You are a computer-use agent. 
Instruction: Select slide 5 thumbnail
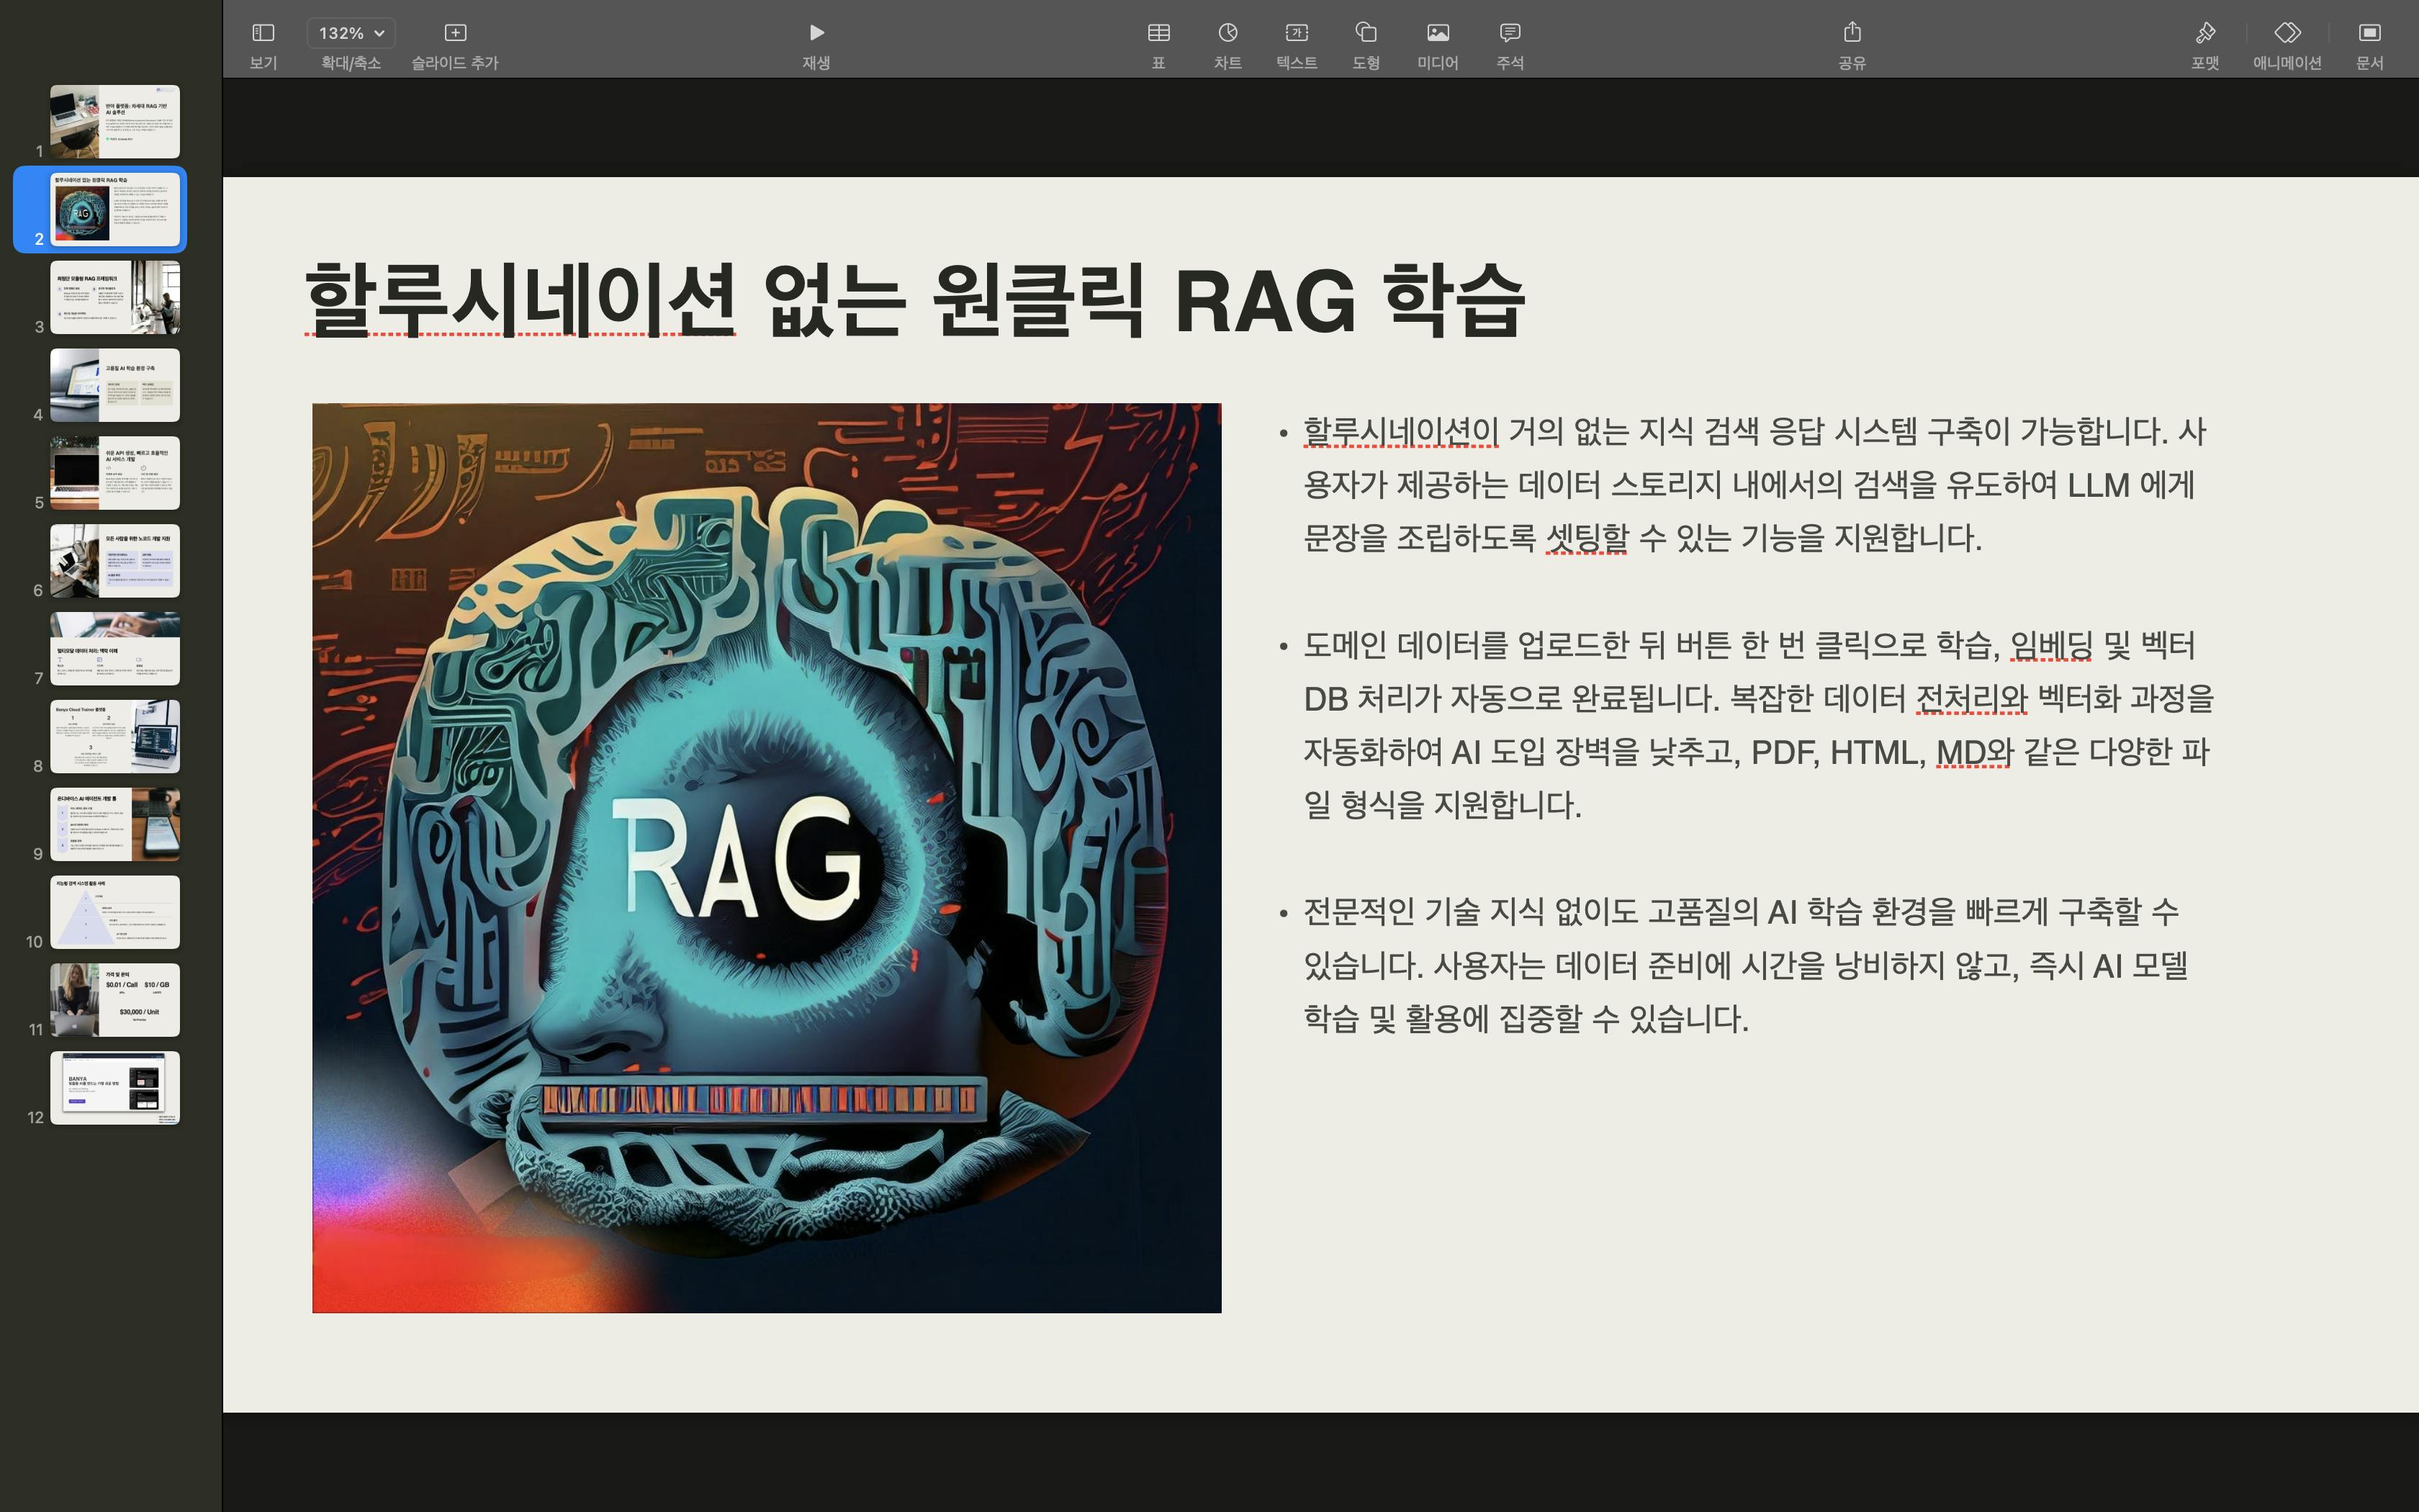click(115, 473)
